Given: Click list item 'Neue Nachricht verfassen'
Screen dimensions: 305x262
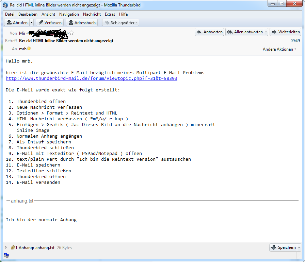Looking at the screenshot, I should pos(49,107).
